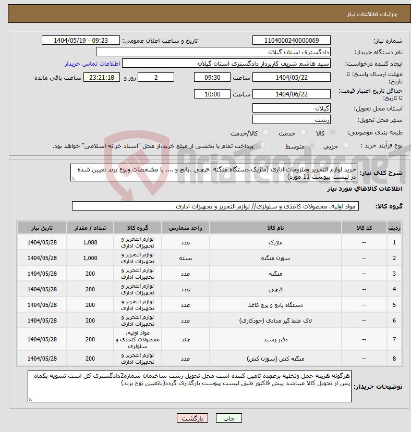Click the اطلاعات کالاهای مورد نیاز heading
This screenshot has width=411, height=432.
[x=365, y=189]
